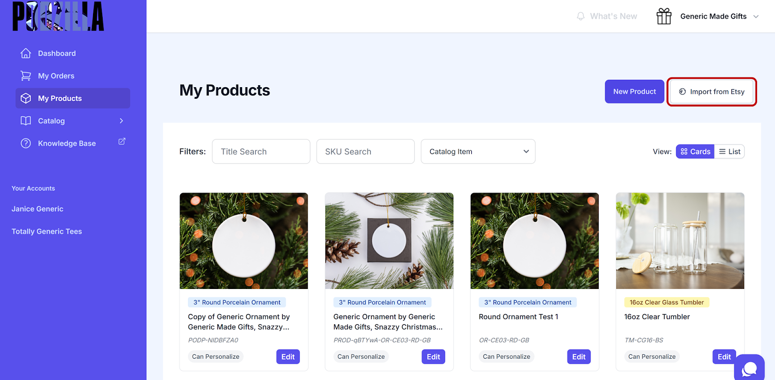Click the Knowledge Base question mark icon

pos(26,143)
